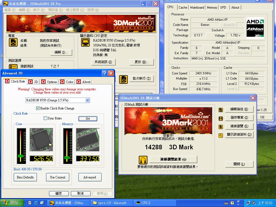
Task: Click the online result browser trophy icon
Action: tap(143, 160)
